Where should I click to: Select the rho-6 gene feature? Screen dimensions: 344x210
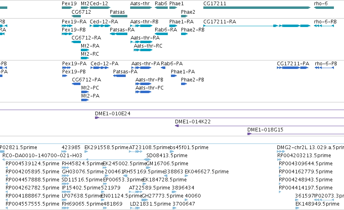324,8
